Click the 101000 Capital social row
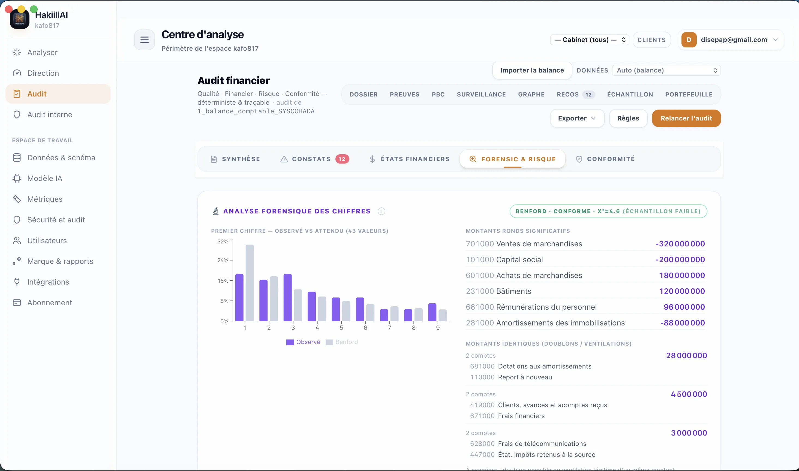This screenshot has width=799, height=471. click(585, 259)
